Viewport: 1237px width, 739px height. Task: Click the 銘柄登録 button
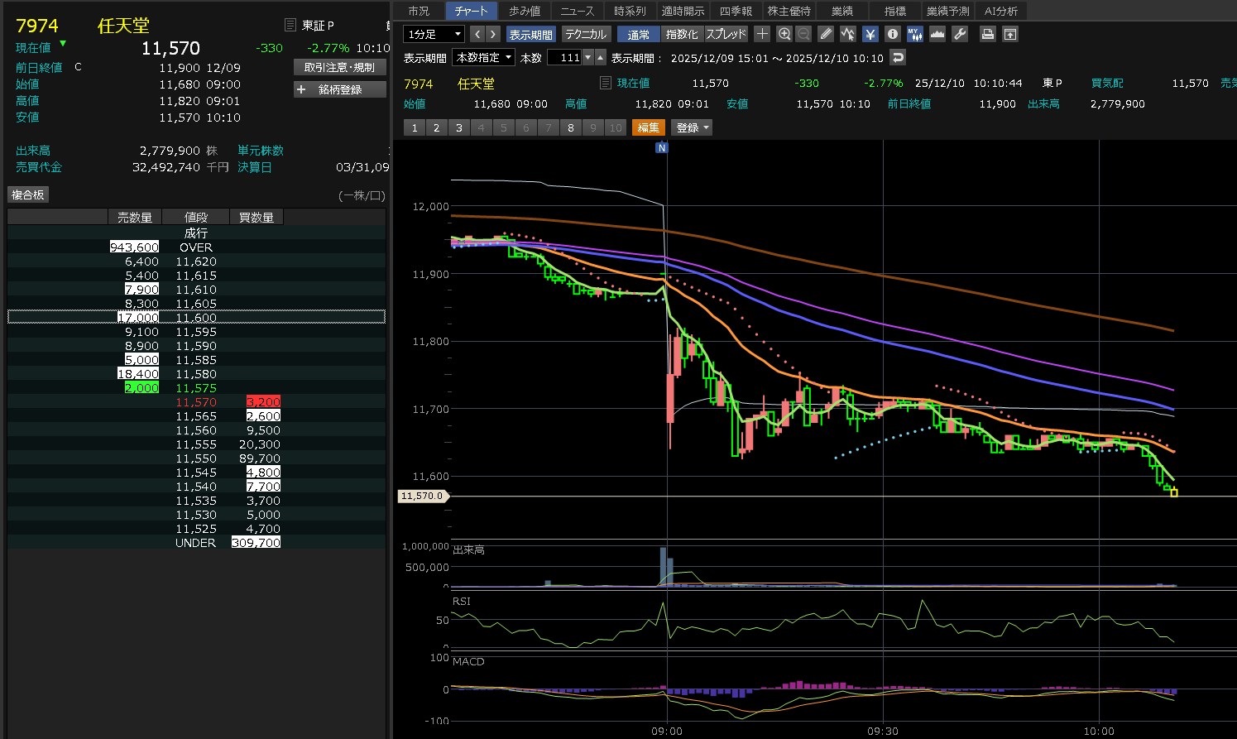[340, 89]
